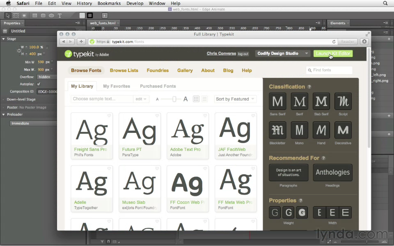This screenshot has height=246, width=394.
Task: Select the Selection arrow tool in Edge Animate
Action: tap(8, 16)
